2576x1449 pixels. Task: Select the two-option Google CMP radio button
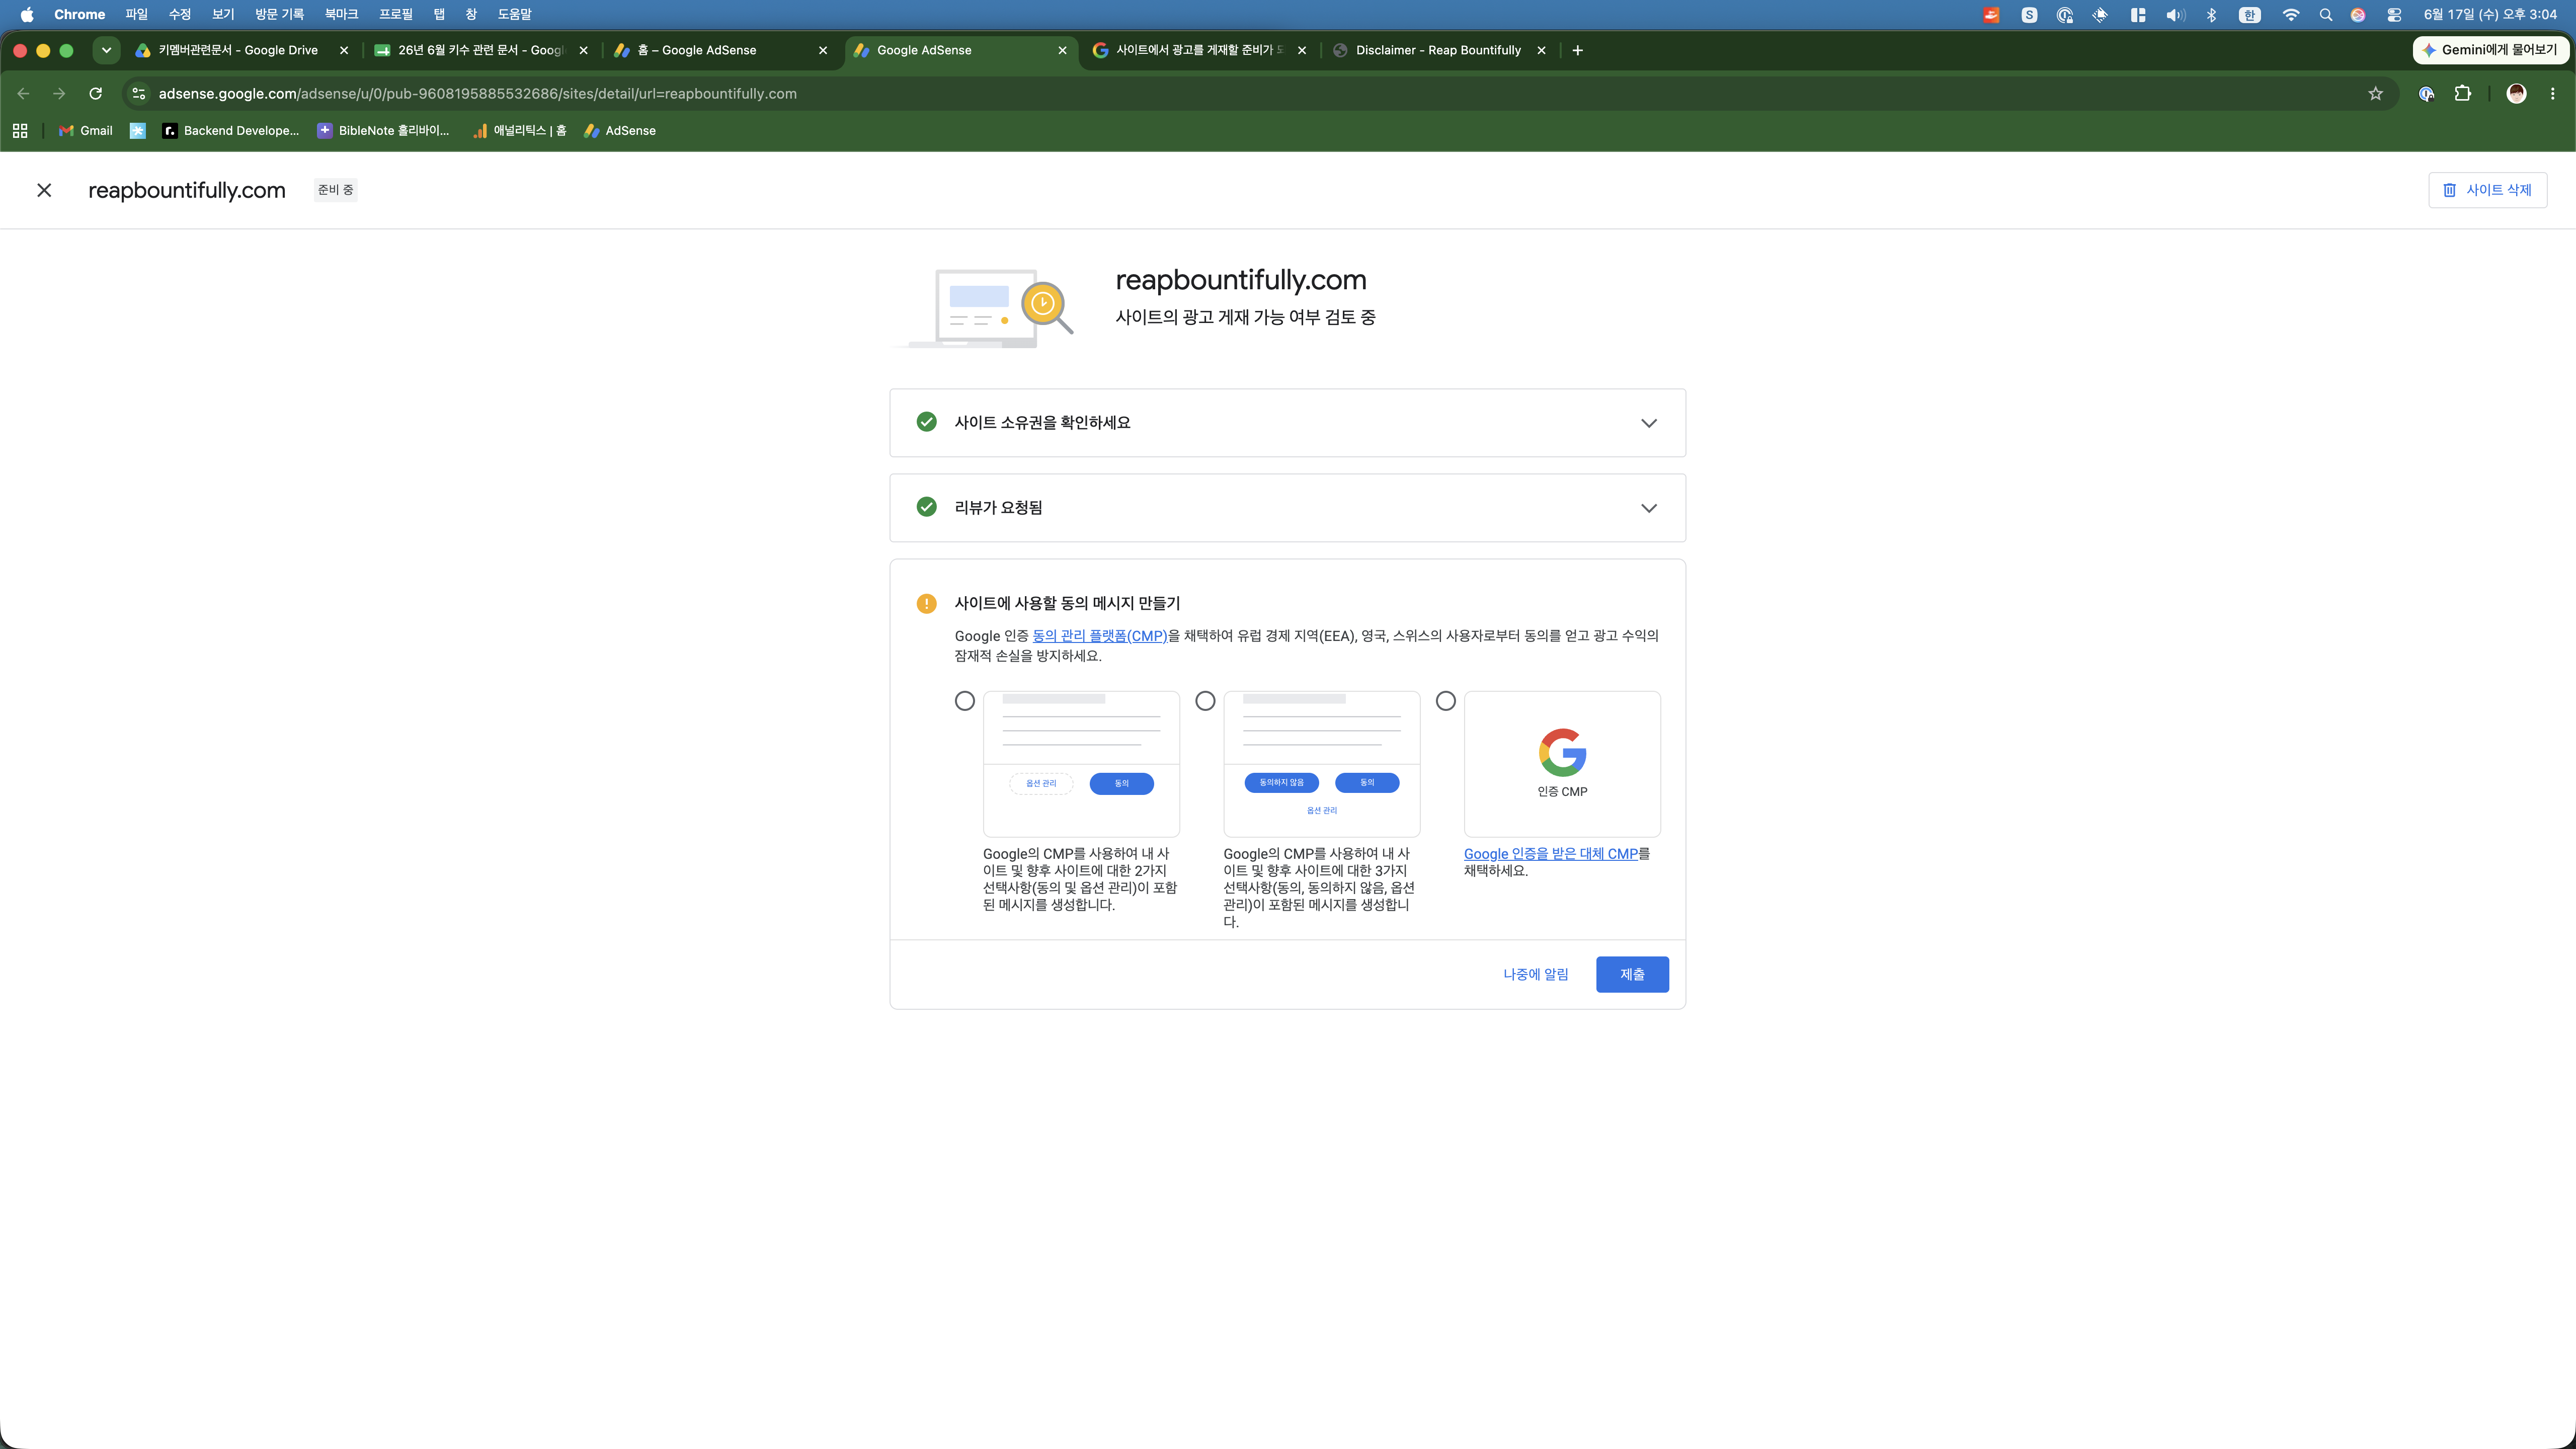coord(964,701)
